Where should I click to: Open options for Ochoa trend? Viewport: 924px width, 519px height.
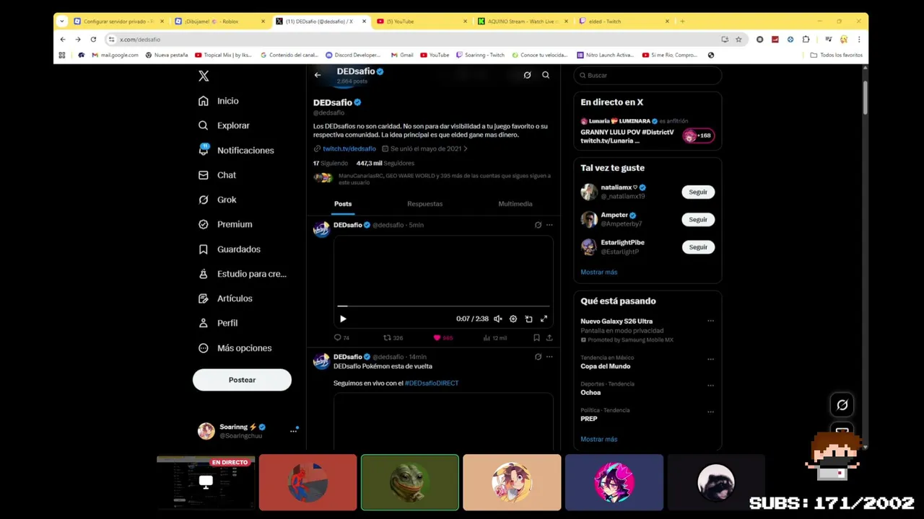click(710, 385)
